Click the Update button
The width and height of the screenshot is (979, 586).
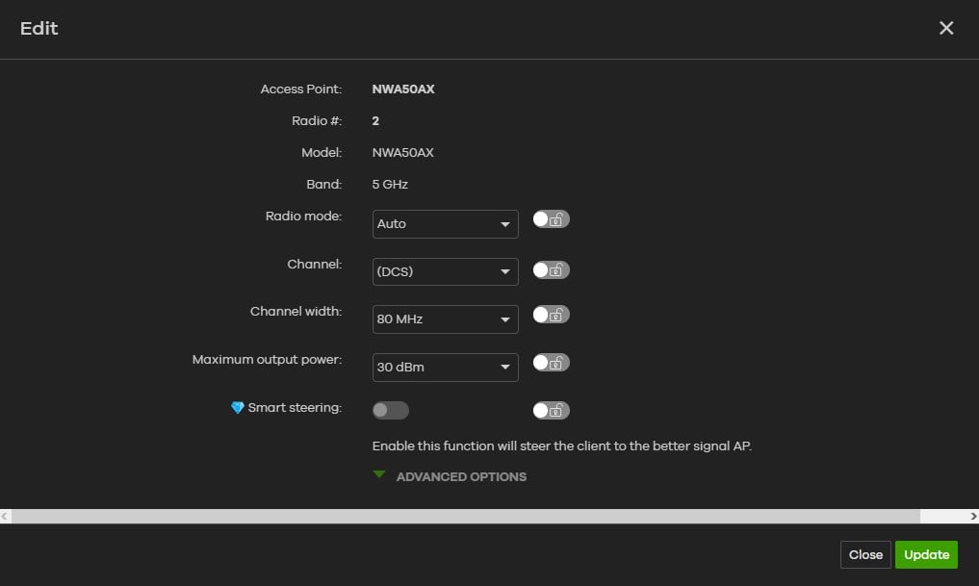click(x=926, y=554)
